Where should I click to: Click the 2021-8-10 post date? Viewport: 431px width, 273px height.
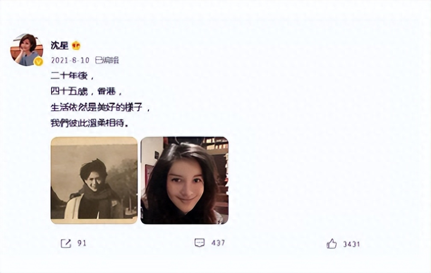pyautogui.click(x=70, y=60)
